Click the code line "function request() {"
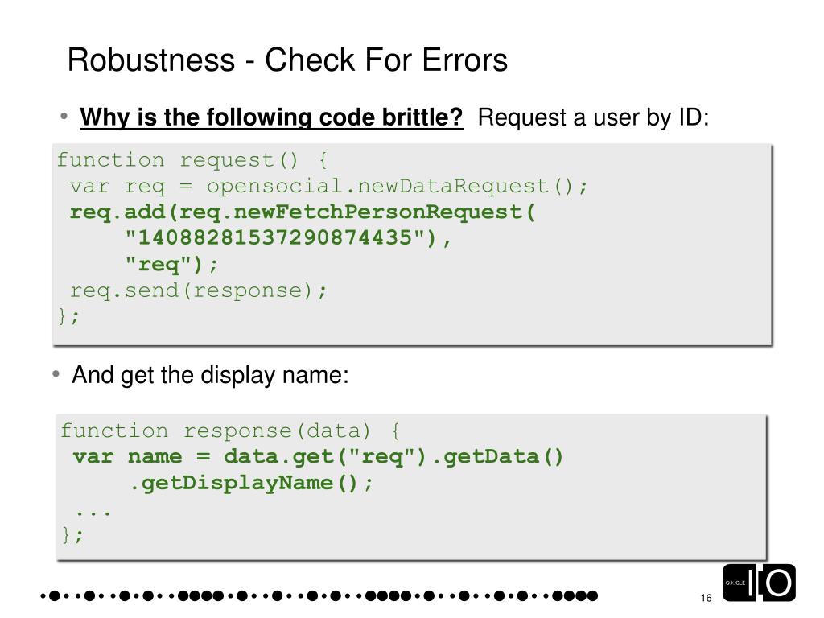Viewport: 824px width, 618px height. pyautogui.click(x=192, y=160)
